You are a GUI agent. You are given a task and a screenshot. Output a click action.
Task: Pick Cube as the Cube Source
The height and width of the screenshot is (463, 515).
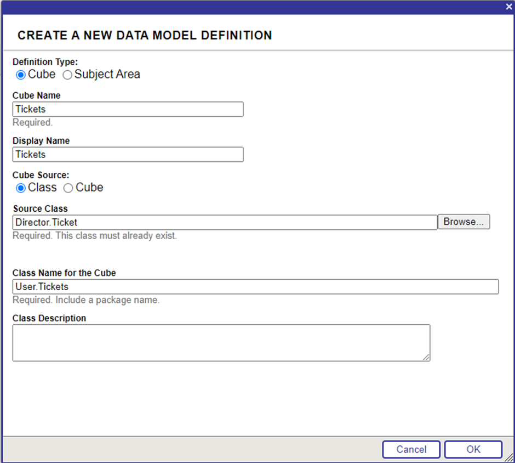[68, 188]
